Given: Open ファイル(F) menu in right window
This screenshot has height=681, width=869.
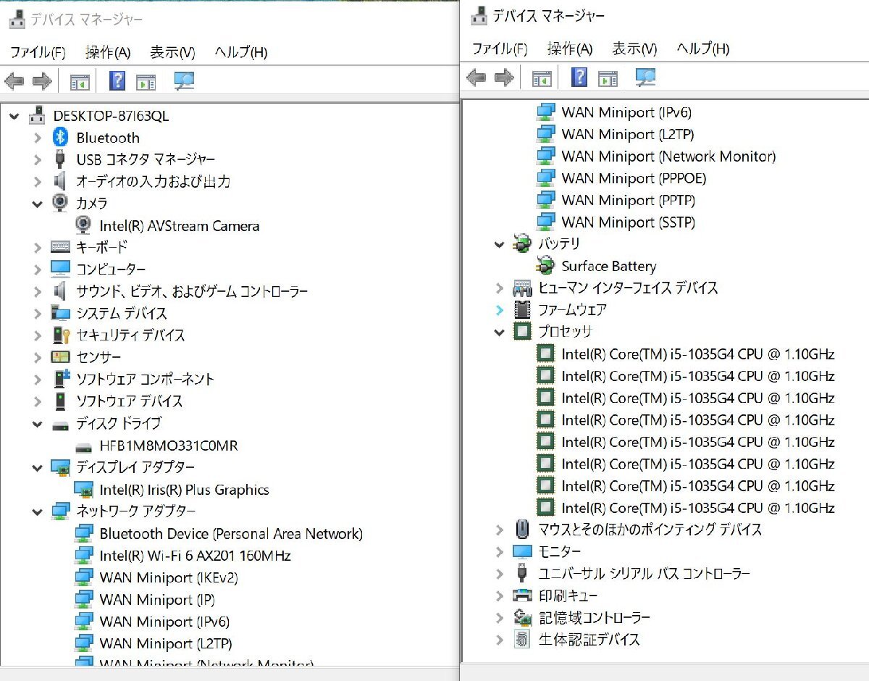Looking at the screenshot, I should tap(500, 49).
